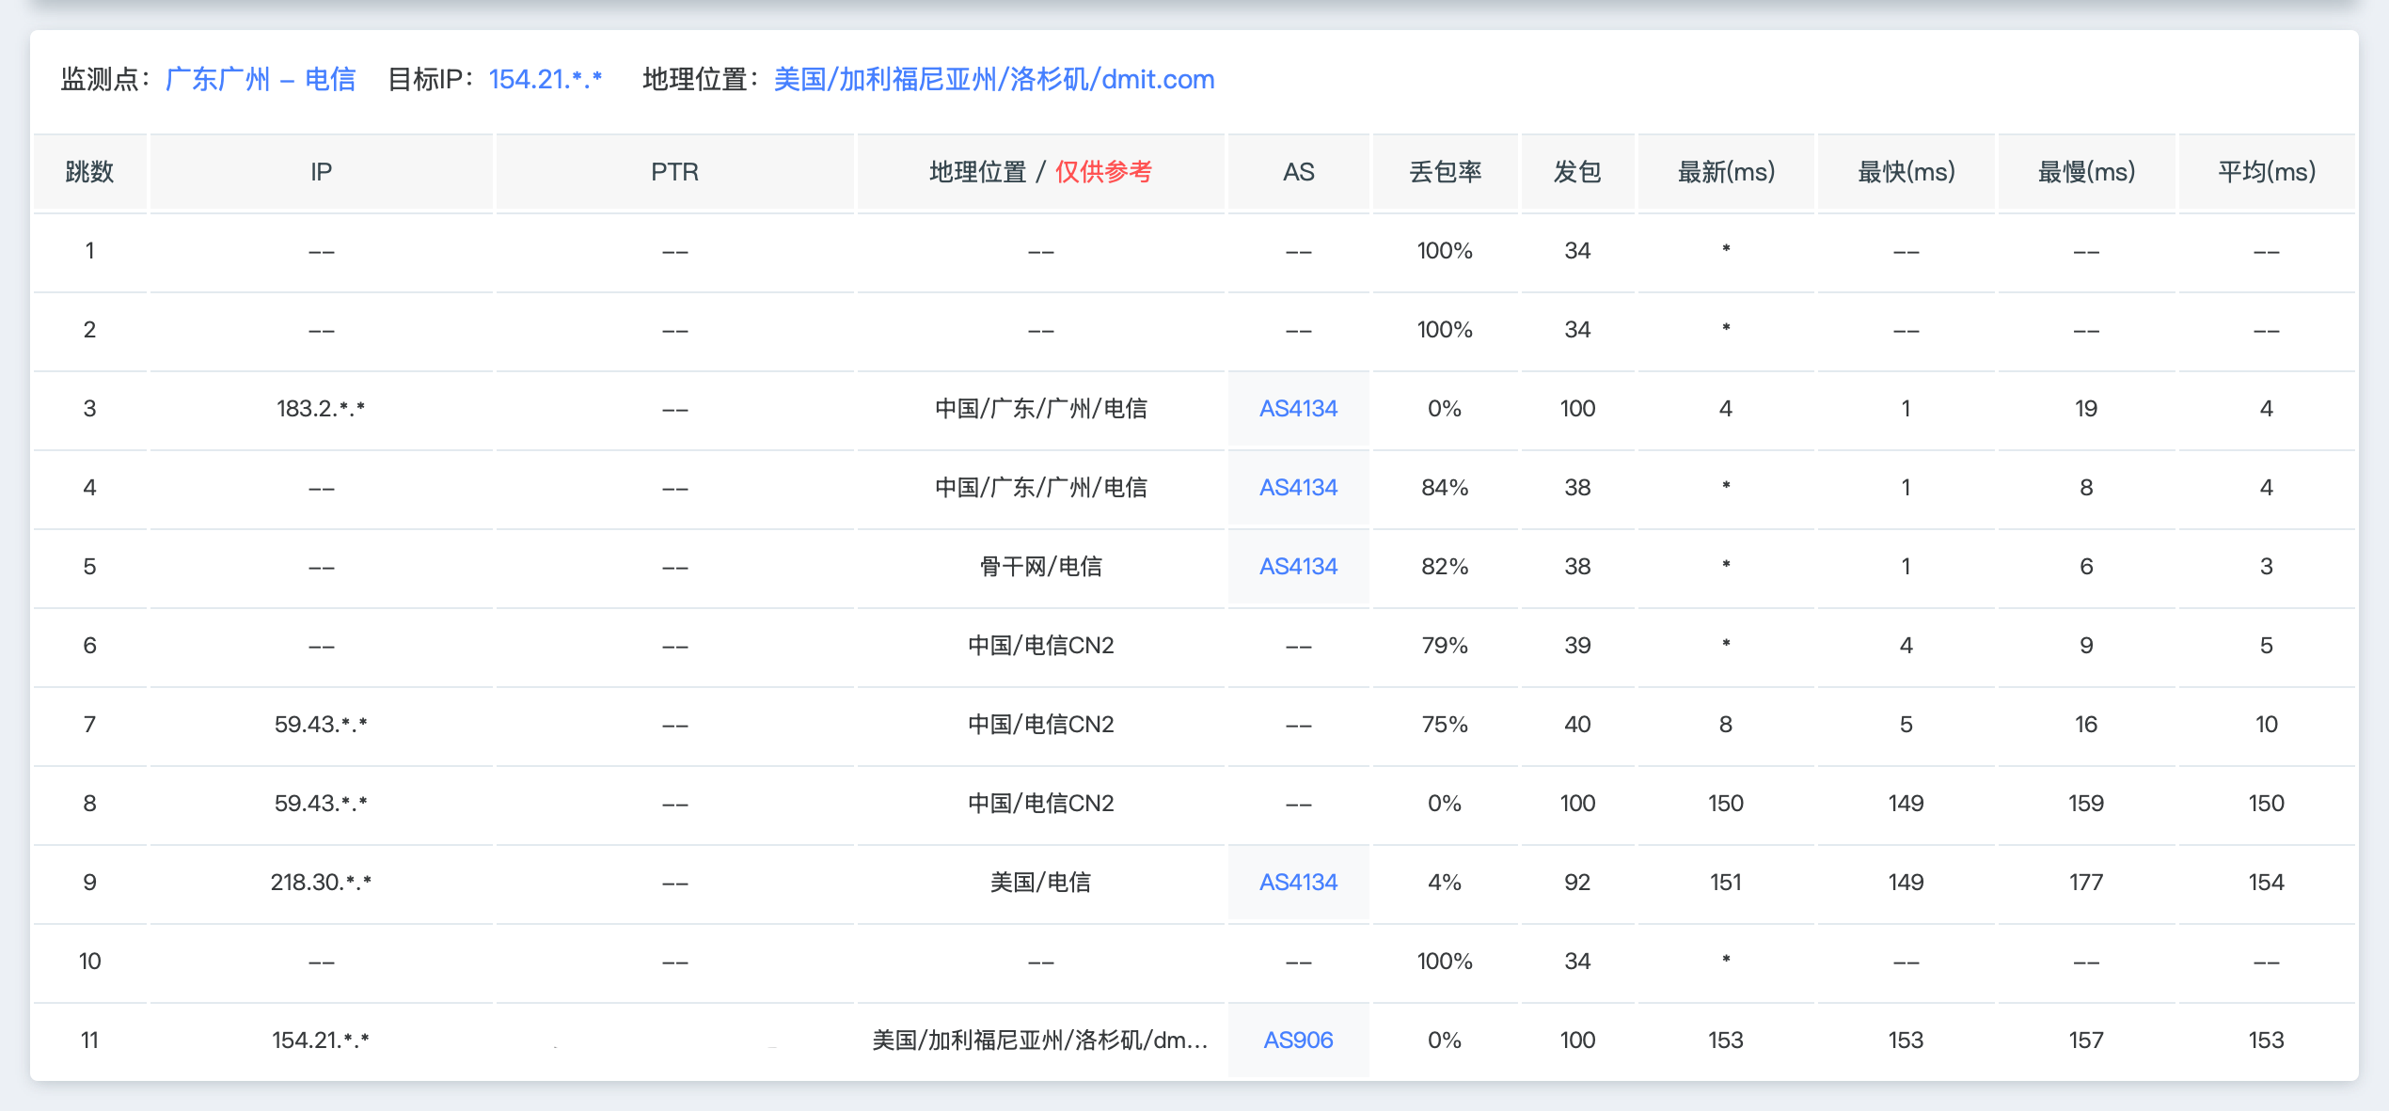This screenshot has height=1111, width=2389.
Task: Click the IP 59.43.*.* on hop 7
Action: pos(321,724)
